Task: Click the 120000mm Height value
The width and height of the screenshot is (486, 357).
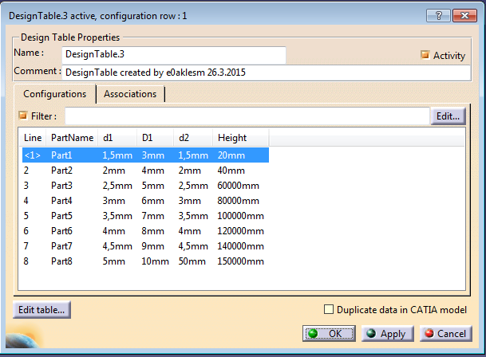Action: coord(240,231)
